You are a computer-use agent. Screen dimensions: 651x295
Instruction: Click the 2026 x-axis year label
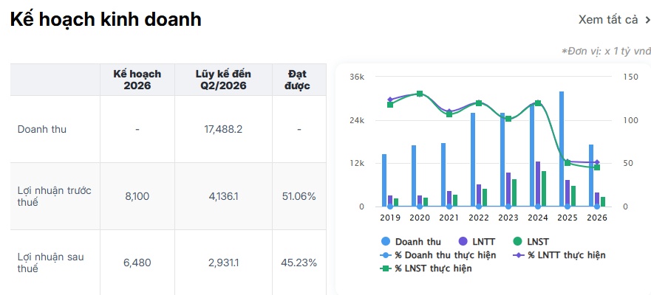click(x=597, y=218)
